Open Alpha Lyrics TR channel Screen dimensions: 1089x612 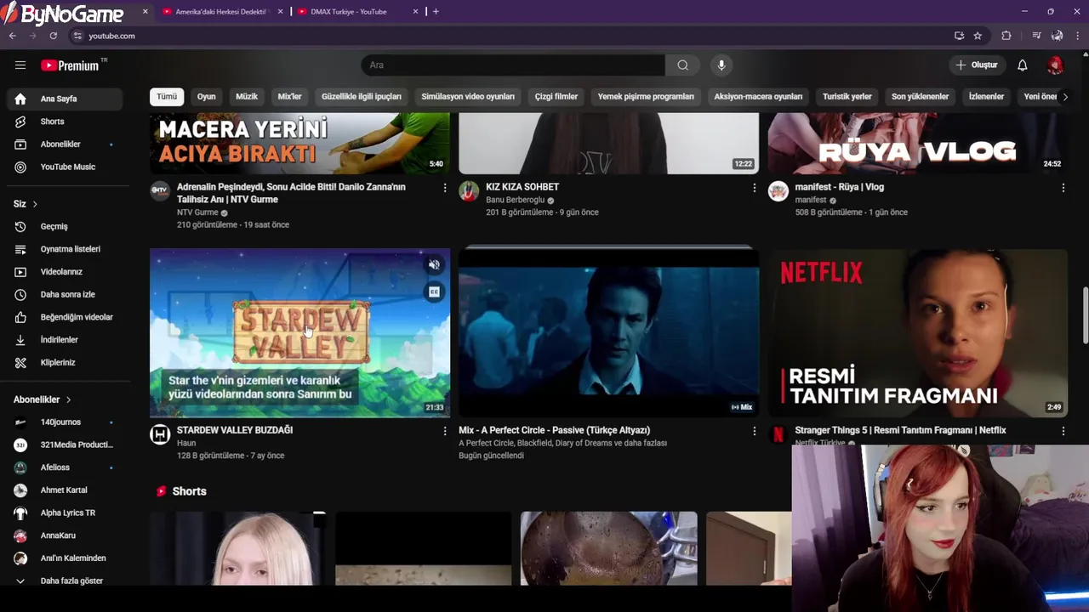[65, 513]
